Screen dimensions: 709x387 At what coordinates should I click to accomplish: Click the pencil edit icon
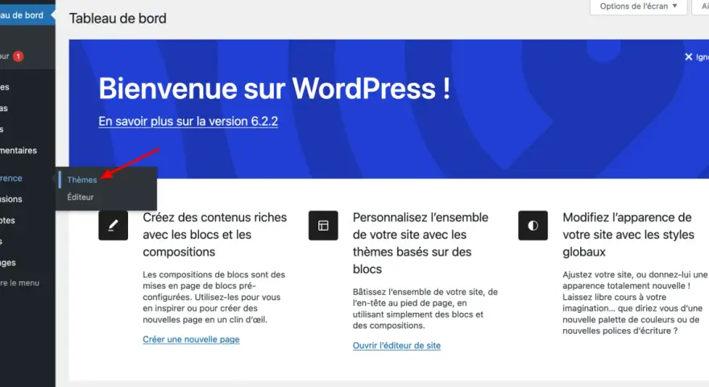[x=113, y=226]
